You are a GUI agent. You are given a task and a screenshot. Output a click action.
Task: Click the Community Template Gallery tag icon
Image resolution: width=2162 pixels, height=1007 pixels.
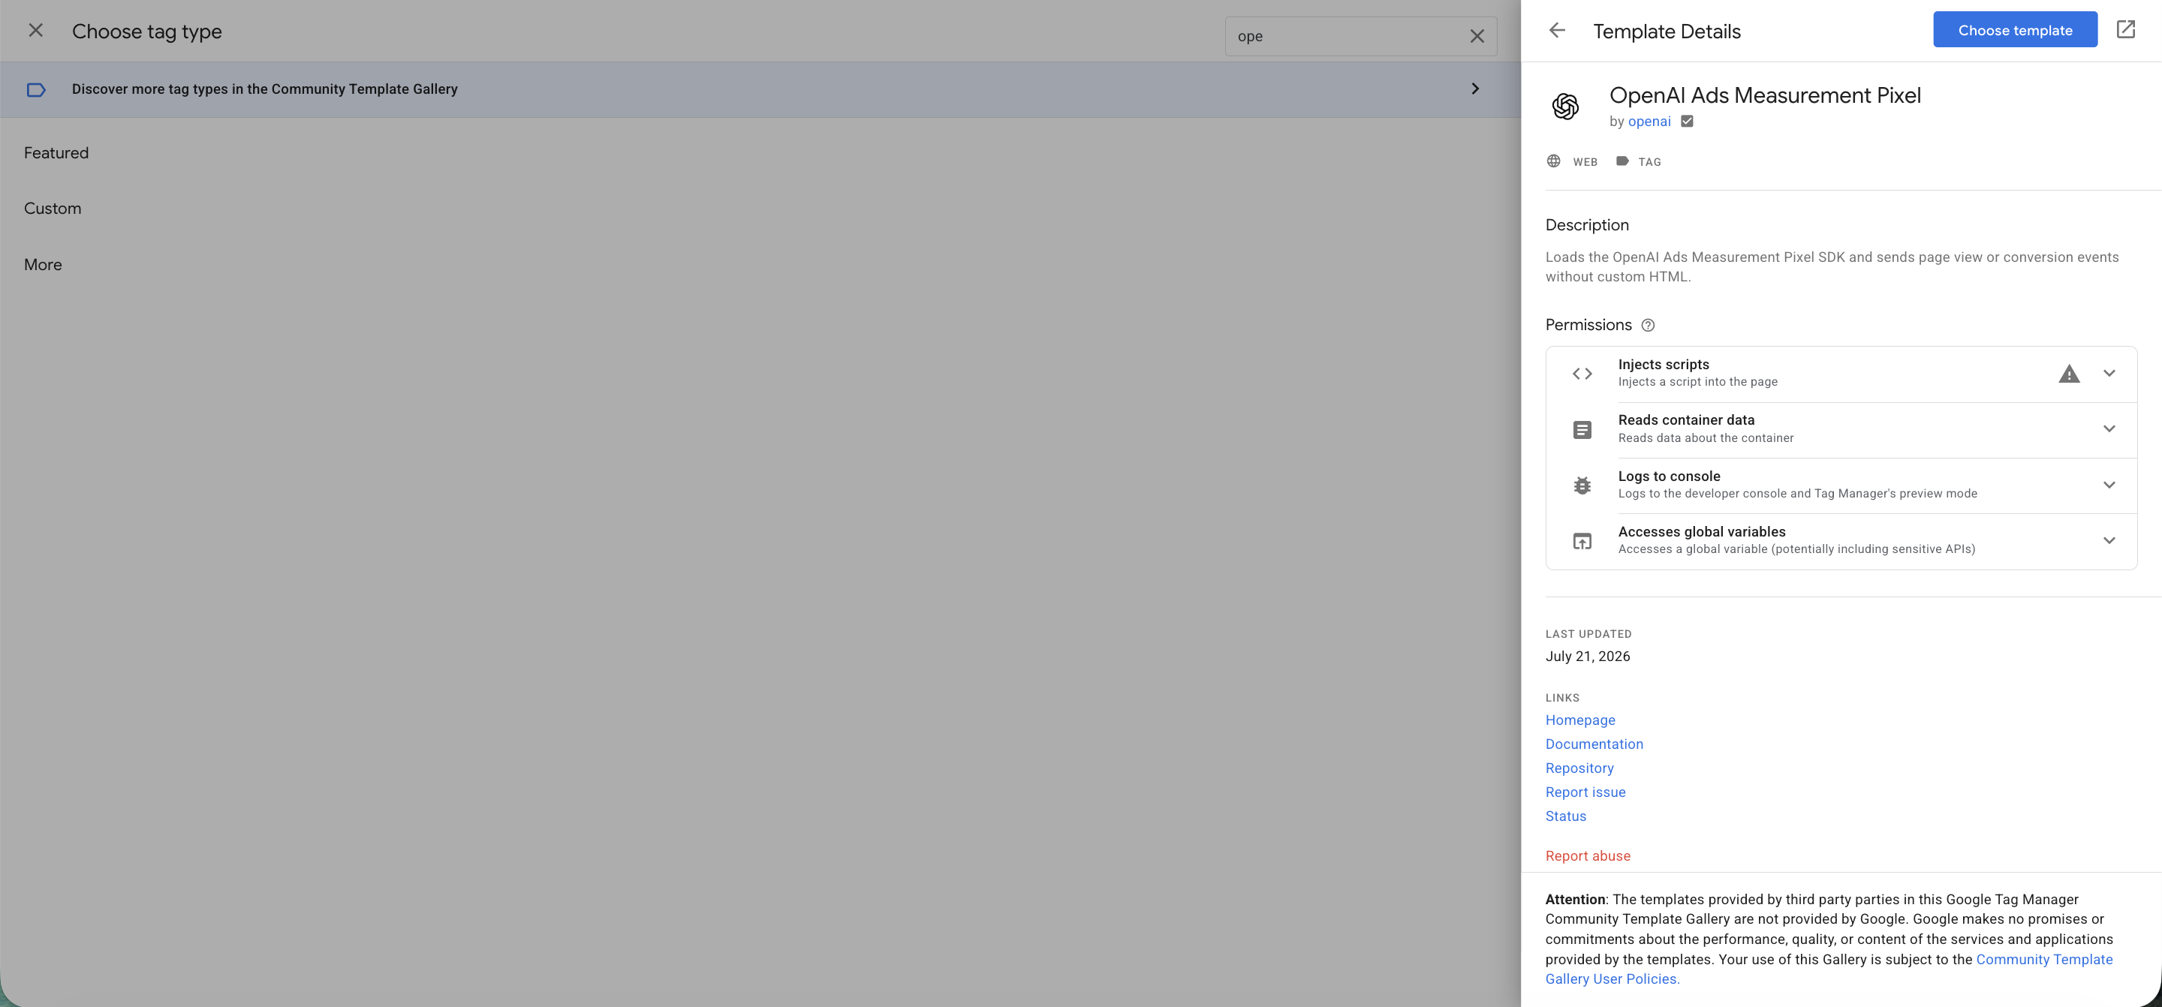(36, 90)
